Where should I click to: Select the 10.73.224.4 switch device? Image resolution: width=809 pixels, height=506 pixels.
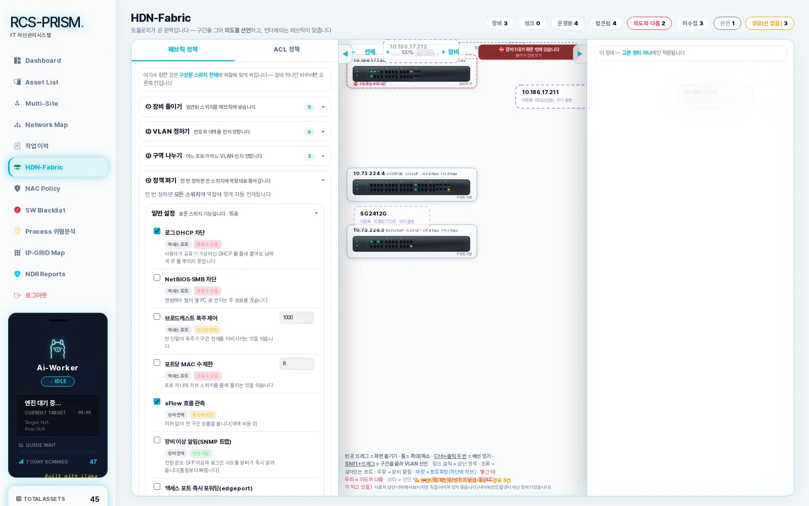click(x=412, y=185)
